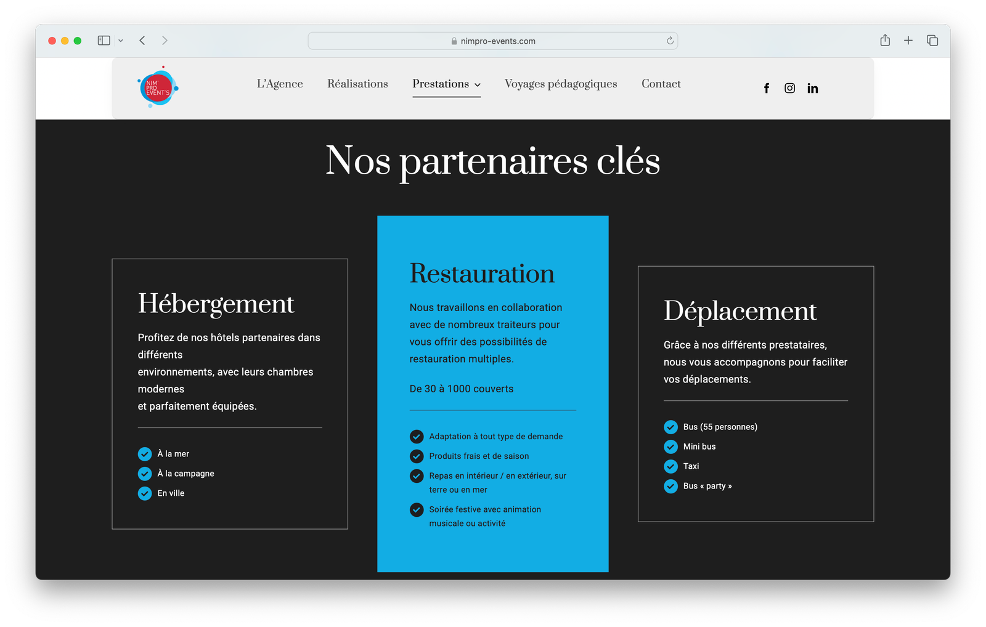The height and width of the screenshot is (627, 986).
Task: Open Voyages pédagogiques link
Action: pos(560,84)
